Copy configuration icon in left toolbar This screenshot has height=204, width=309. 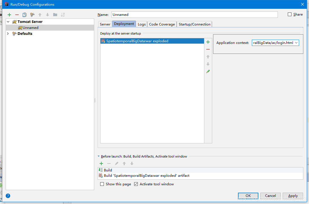coord(24,15)
